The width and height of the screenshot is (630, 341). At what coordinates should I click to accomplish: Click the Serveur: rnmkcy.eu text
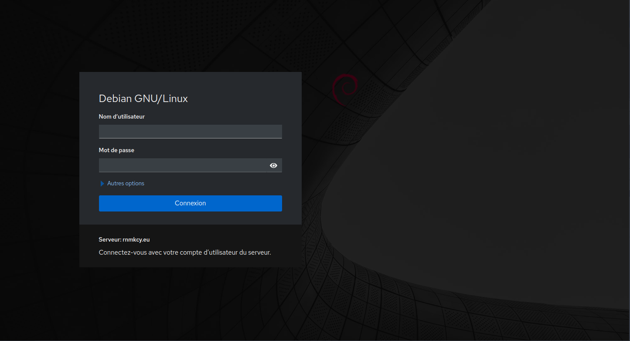(x=124, y=239)
